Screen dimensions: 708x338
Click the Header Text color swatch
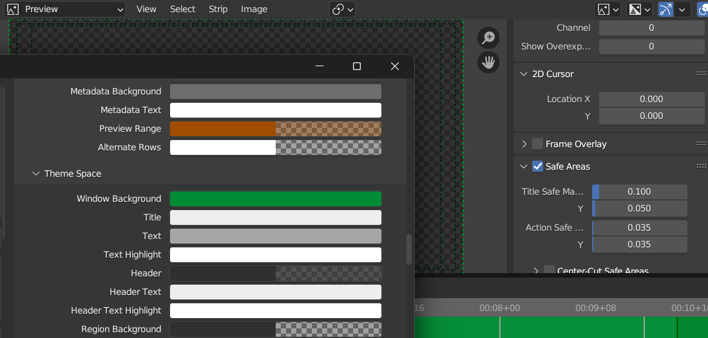pyautogui.click(x=276, y=292)
